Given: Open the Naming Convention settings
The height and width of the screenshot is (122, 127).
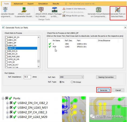Looking at the screenshot, I should pos(106,77).
